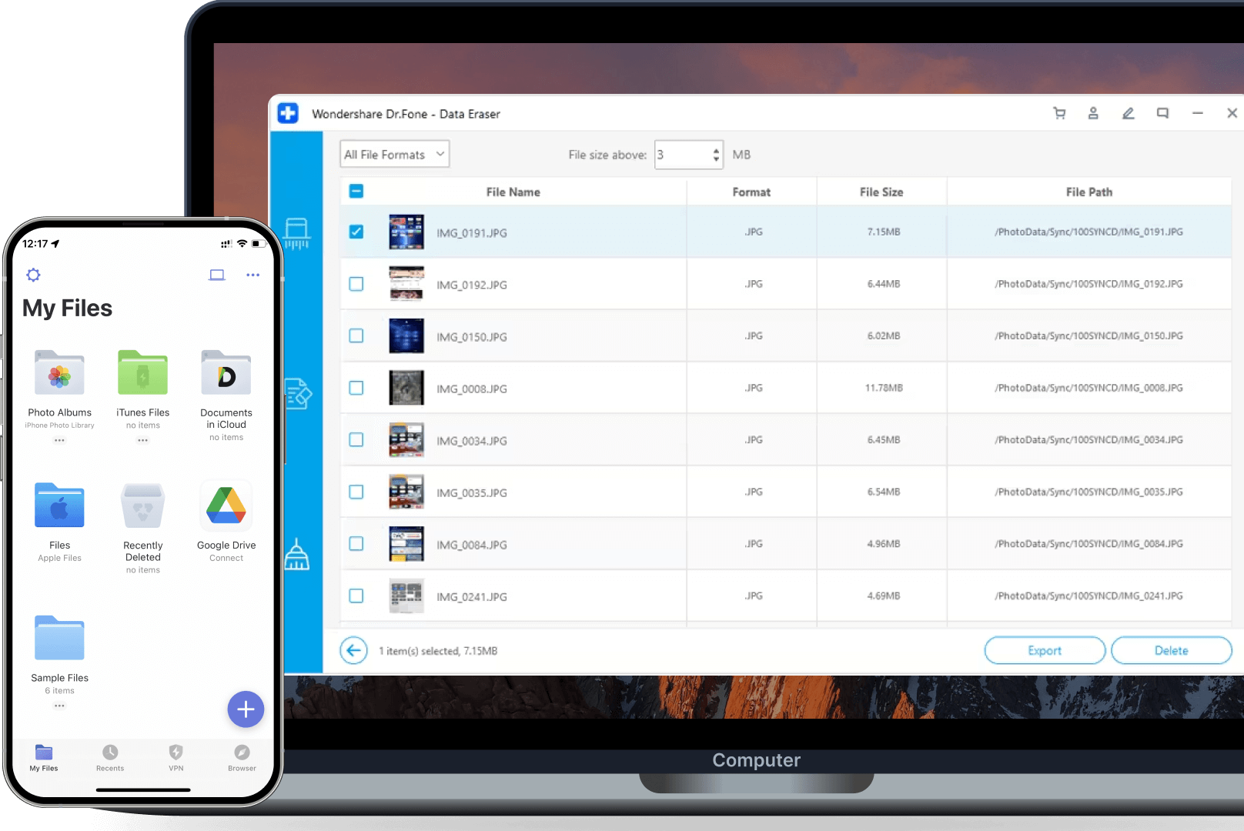This screenshot has width=1244, height=831.
Task: Switch to the VPN tab
Action: 176,758
